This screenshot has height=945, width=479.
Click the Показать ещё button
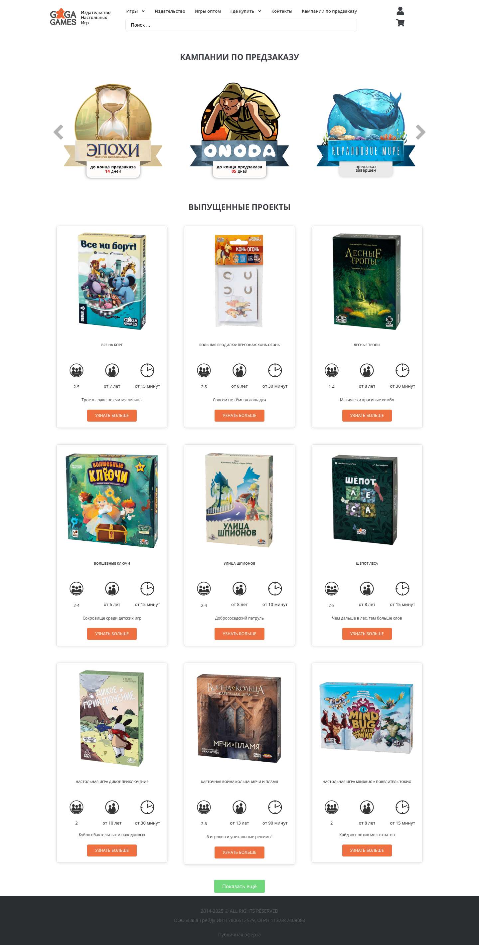pos(239,886)
